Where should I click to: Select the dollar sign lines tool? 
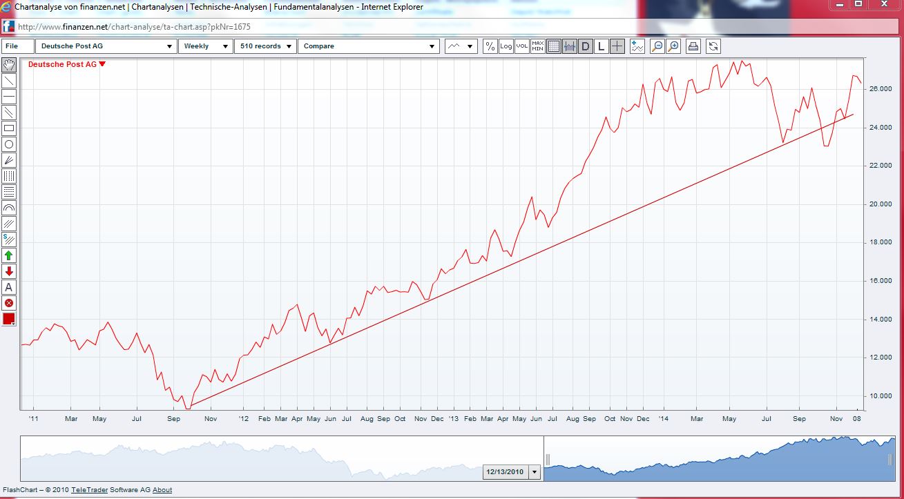tap(9, 239)
